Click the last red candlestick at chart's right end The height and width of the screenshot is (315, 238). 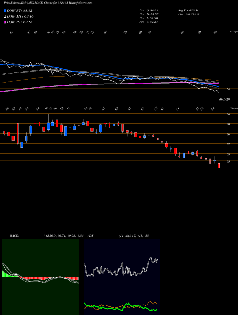[219, 166]
